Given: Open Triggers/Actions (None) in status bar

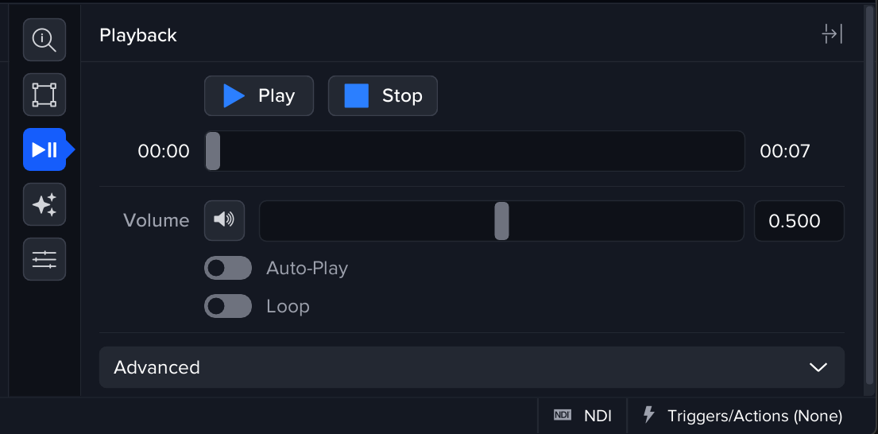Looking at the screenshot, I should [754, 416].
